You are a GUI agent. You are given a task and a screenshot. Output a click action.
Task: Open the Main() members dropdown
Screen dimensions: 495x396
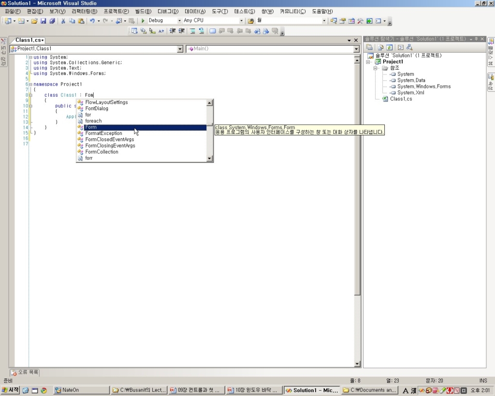coord(356,49)
